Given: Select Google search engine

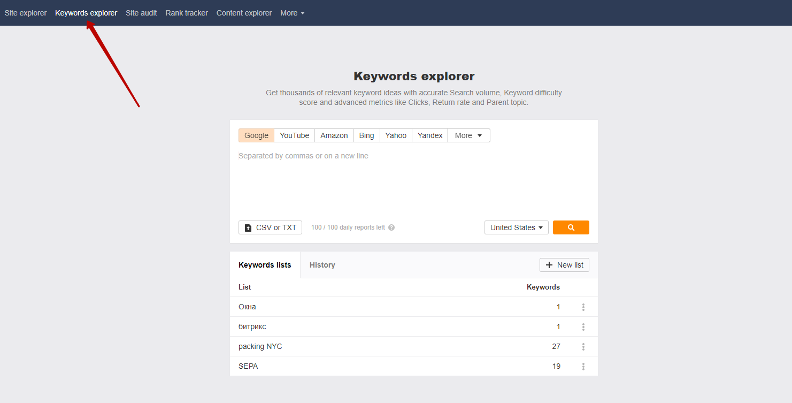Looking at the screenshot, I should (256, 135).
